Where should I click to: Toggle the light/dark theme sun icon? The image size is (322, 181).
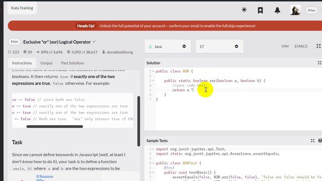[x=244, y=10]
